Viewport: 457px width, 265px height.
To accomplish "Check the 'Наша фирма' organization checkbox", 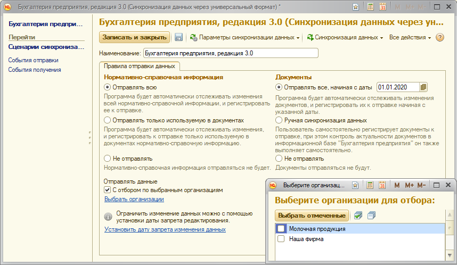I will tap(281, 239).
